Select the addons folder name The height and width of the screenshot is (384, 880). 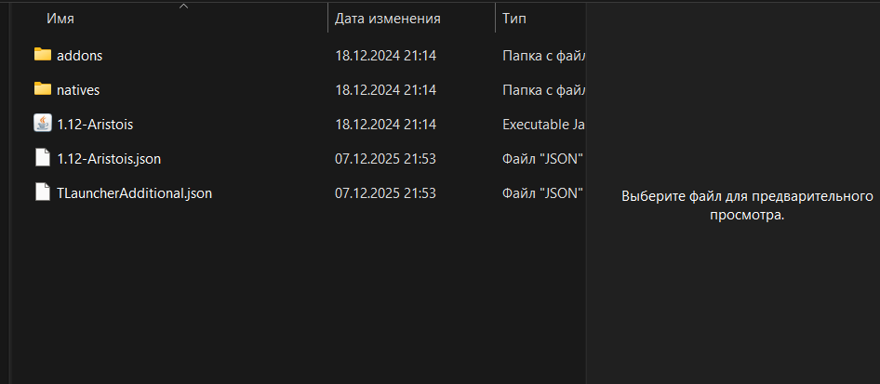click(80, 56)
